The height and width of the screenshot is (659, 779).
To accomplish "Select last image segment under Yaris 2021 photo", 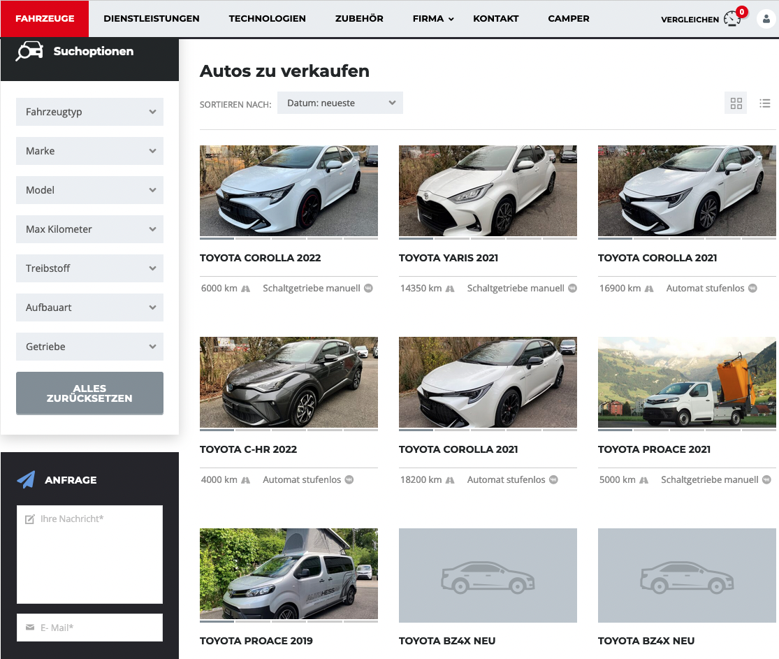I will tap(560, 238).
